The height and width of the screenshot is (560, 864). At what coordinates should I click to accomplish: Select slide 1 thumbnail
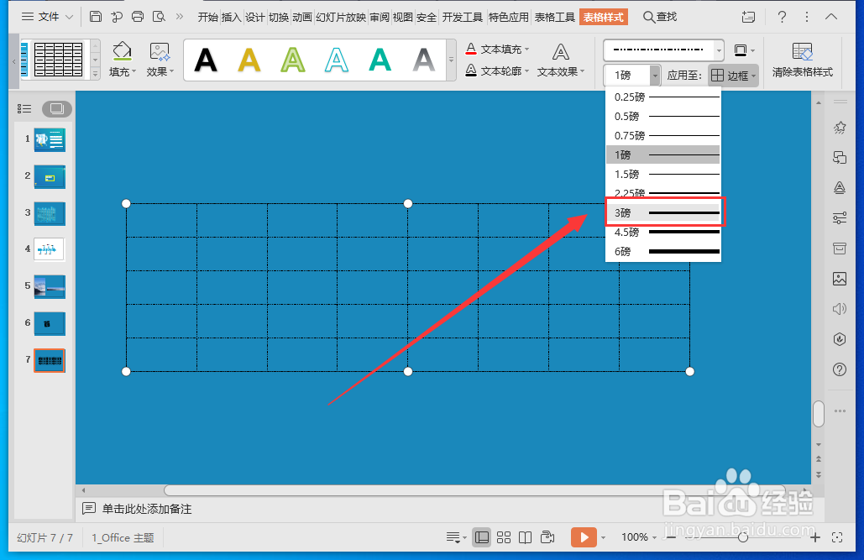click(50, 139)
